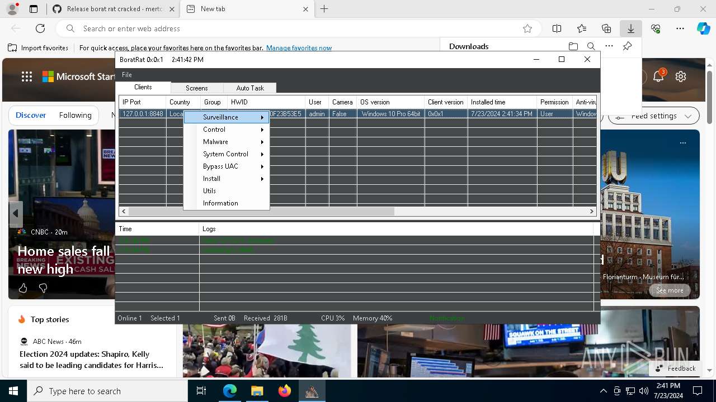716x402 pixels.
Task: Open Microsoft Start apps grid icon
Action: click(x=27, y=76)
